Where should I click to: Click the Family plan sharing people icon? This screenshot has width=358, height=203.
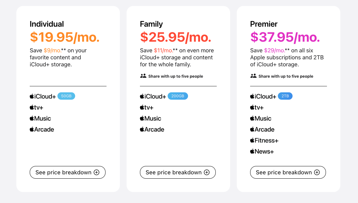point(143,76)
